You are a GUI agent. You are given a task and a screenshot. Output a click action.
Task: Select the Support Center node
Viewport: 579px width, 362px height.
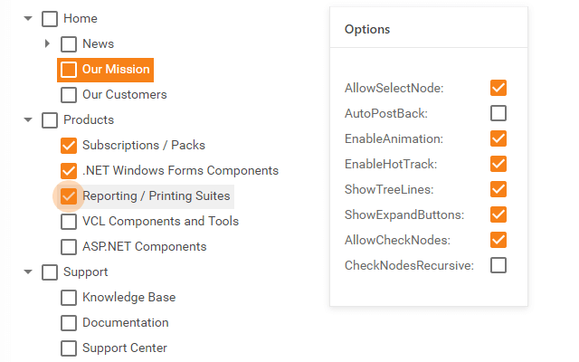coord(125,348)
